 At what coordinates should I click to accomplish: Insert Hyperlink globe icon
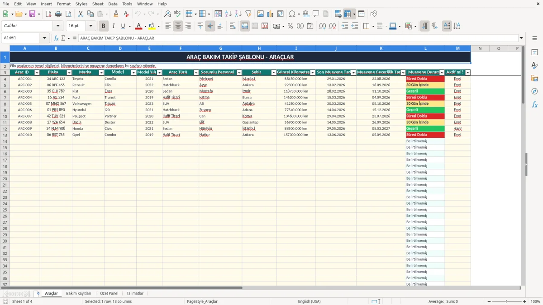(306, 14)
